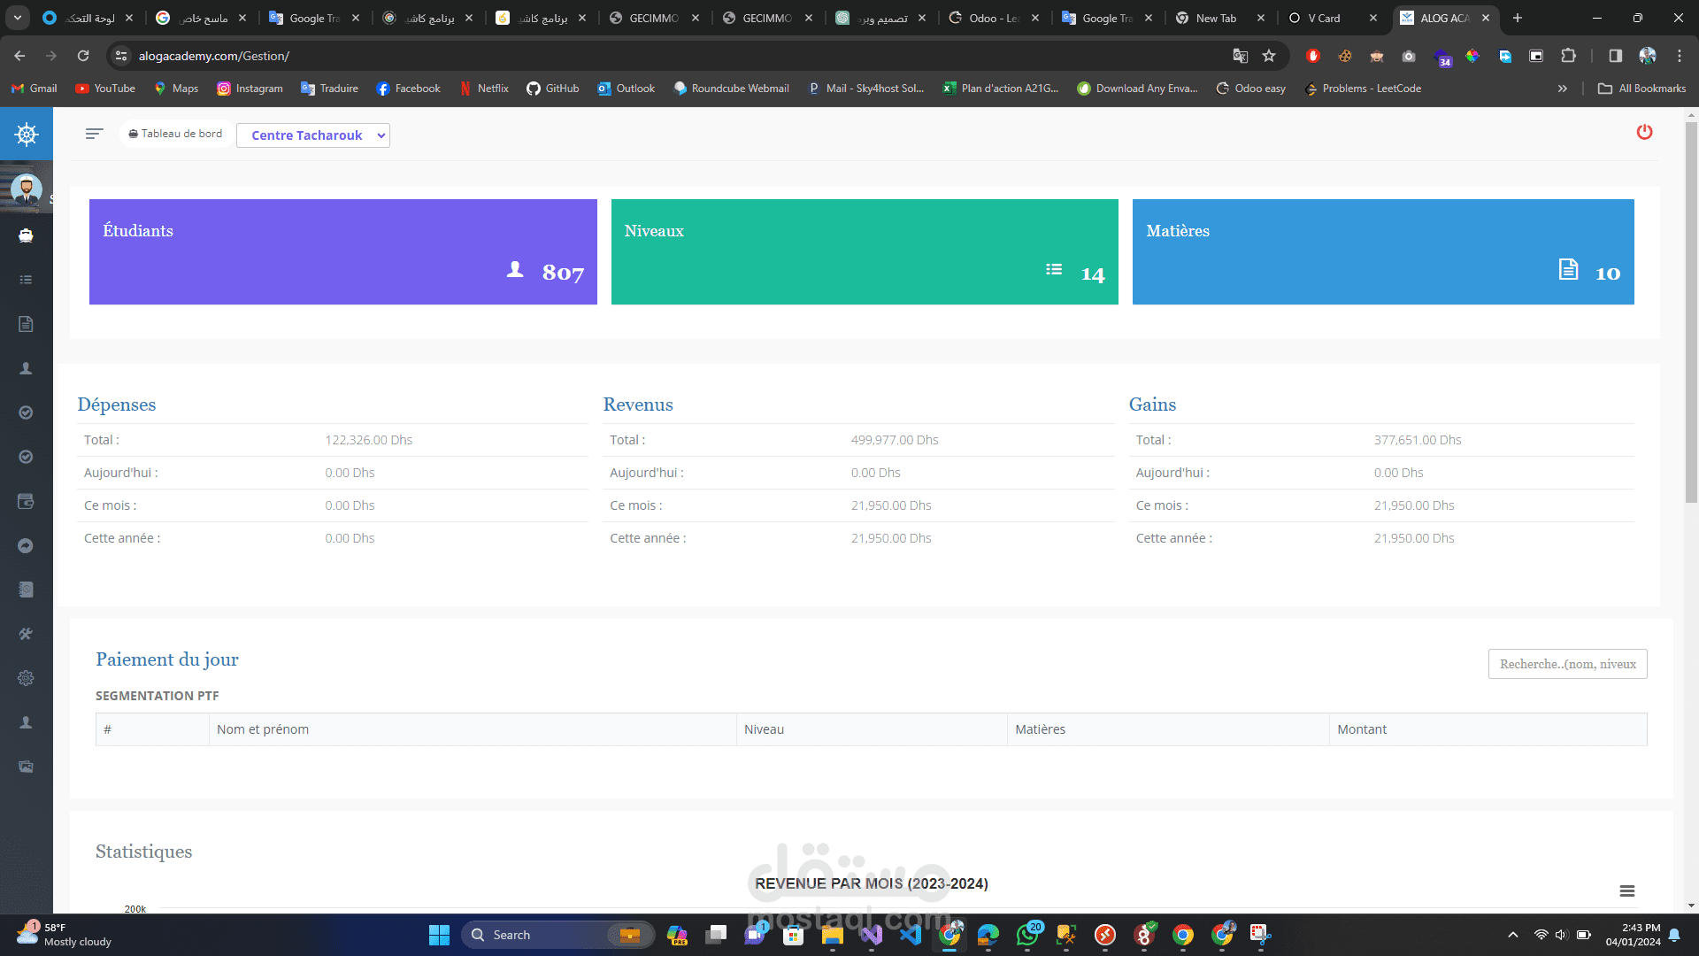Click the translate page icon in address bar
The height and width of the screenshot is (956, 1699).
1241,56
